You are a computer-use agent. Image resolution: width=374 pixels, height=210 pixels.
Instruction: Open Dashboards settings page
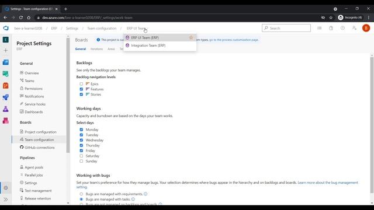(34, 112)
